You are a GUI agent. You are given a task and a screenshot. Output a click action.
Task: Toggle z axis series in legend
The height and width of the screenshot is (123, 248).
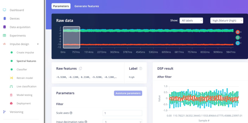pyautogui.click(x=238, y=43)
